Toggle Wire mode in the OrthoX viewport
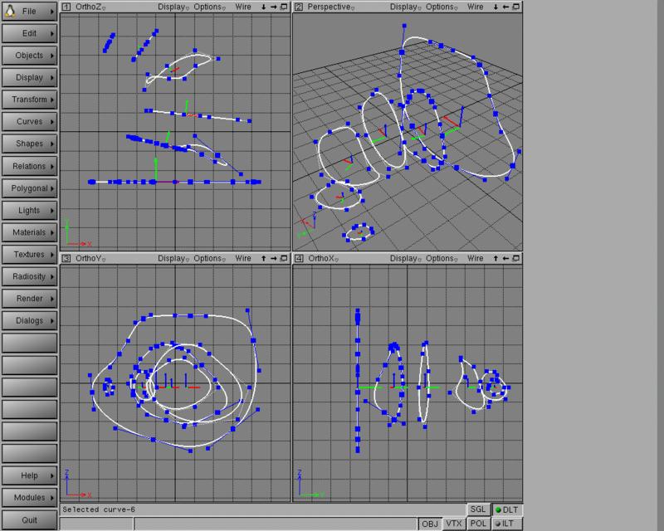 [475, 258]
